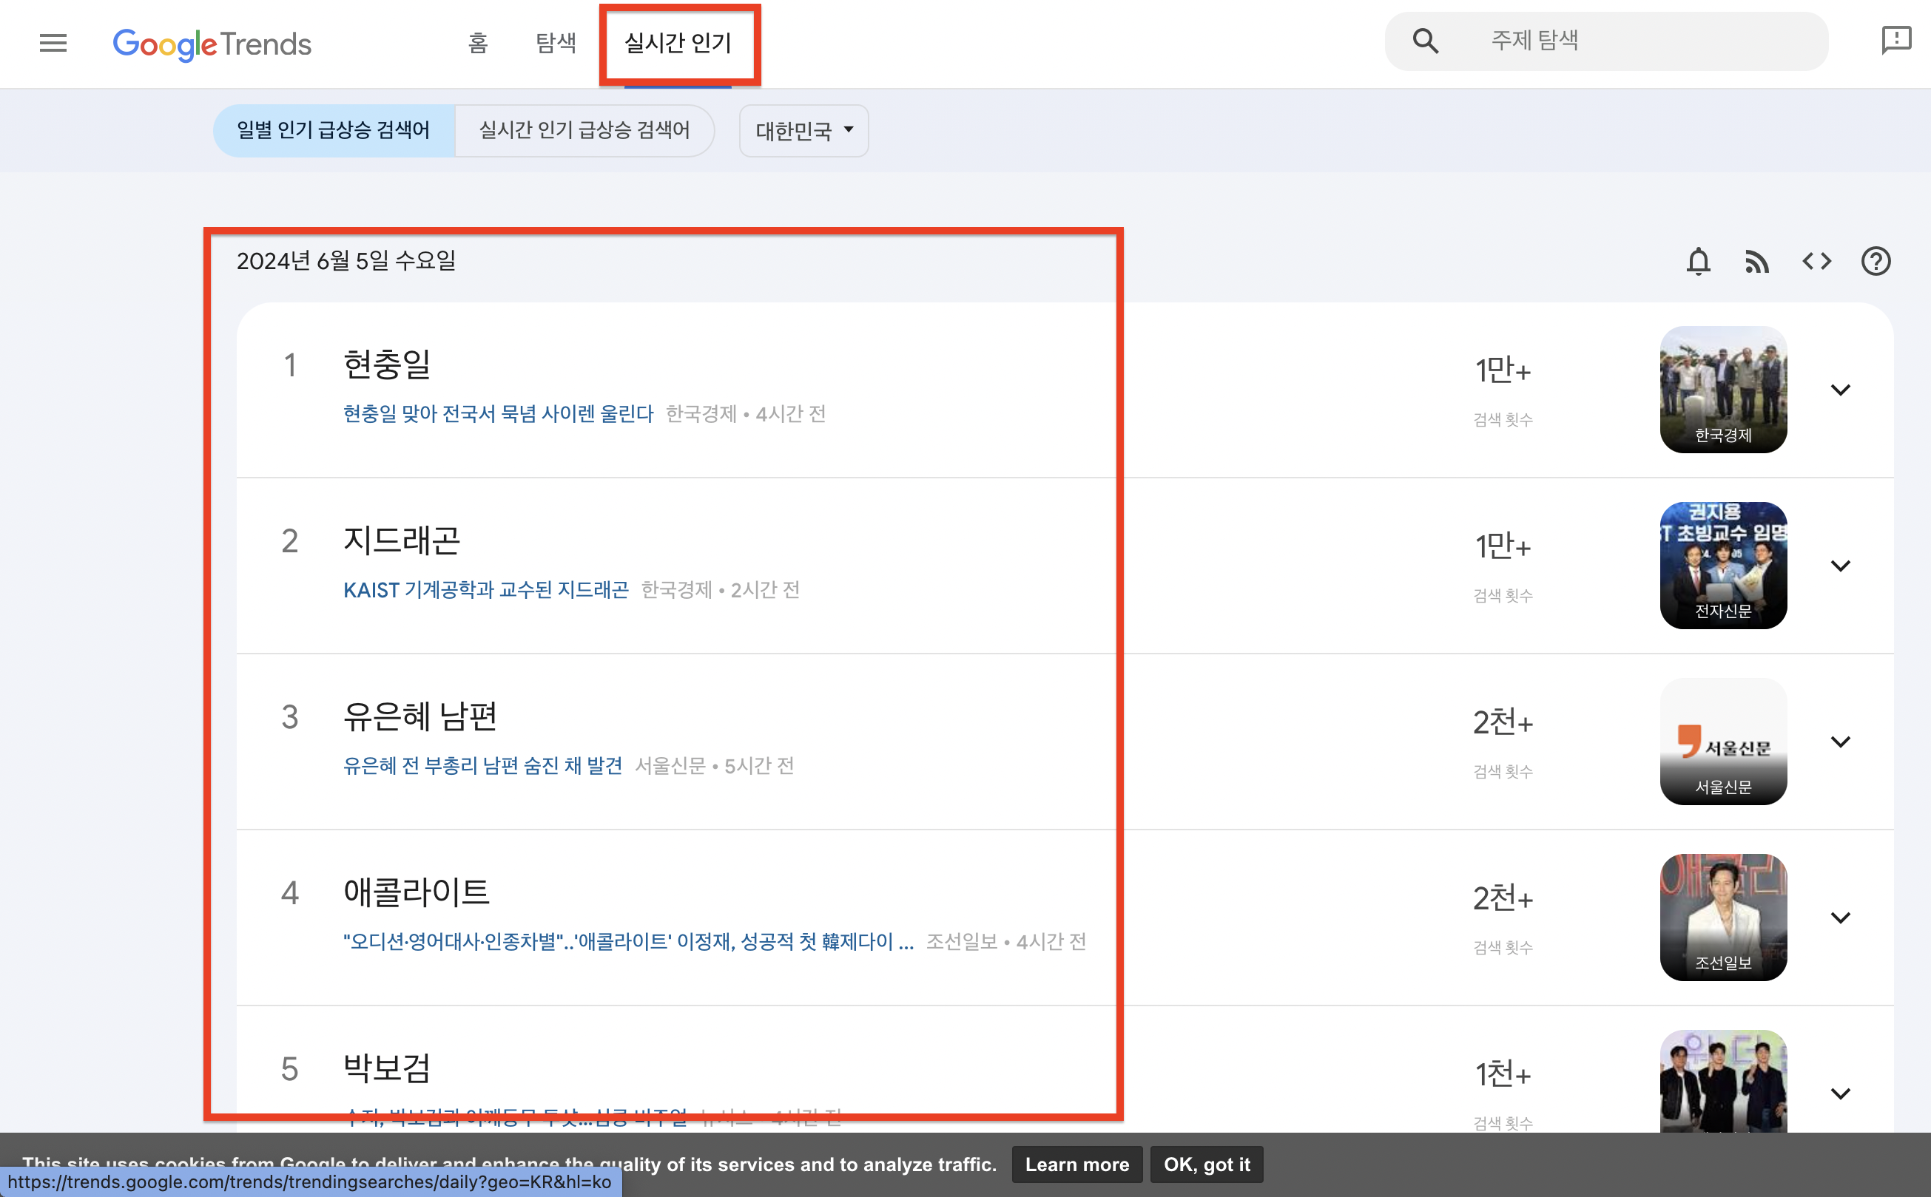This screenshot has height=1197, width=1931.
Task: Open the send feedback icon
Action: point(1896,40)
